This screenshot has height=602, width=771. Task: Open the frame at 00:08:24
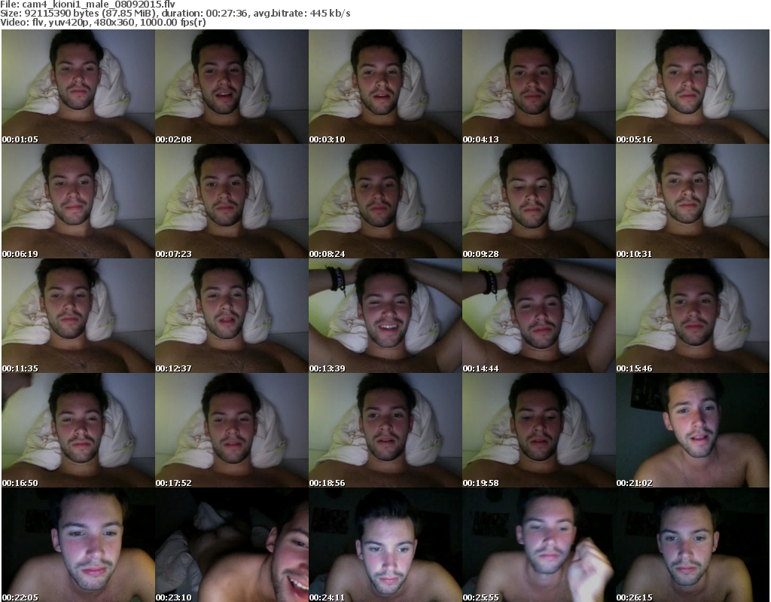click(385, 201)
